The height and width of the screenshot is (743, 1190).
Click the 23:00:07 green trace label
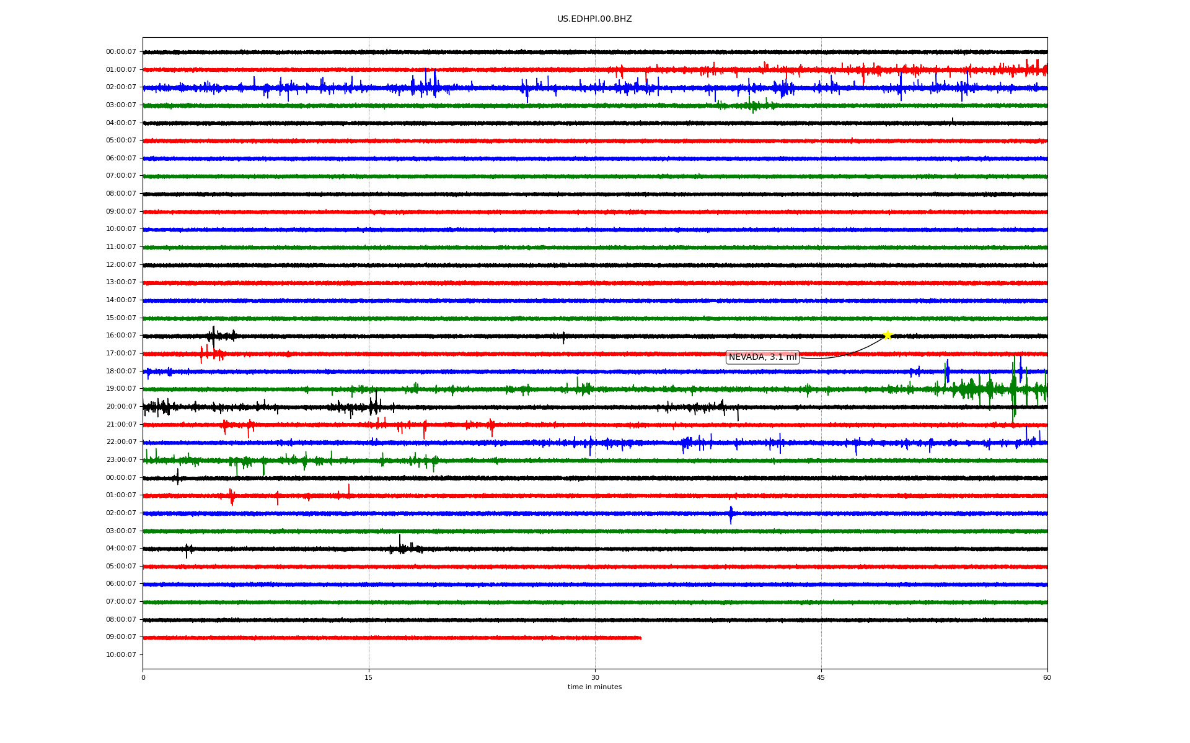tap(121, 460)
